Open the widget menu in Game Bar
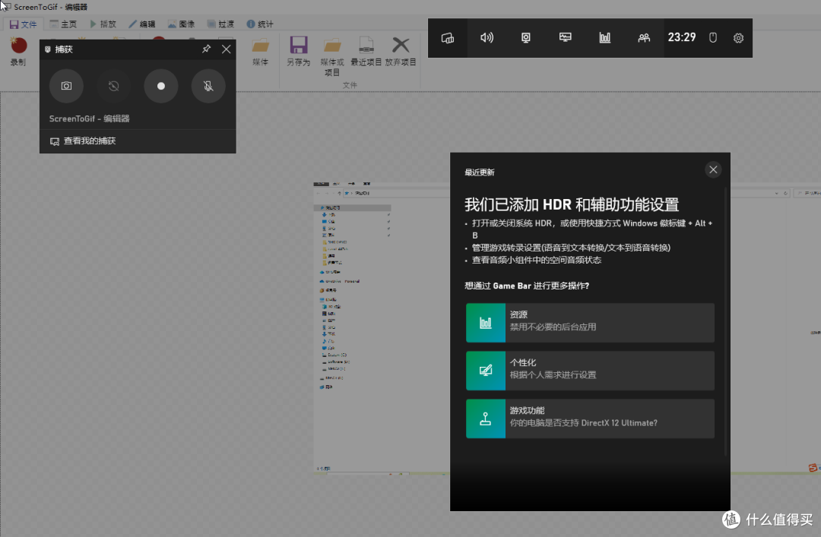Image resolution: width=821 pixels, height=537 pixels. [x=448, y=38]
